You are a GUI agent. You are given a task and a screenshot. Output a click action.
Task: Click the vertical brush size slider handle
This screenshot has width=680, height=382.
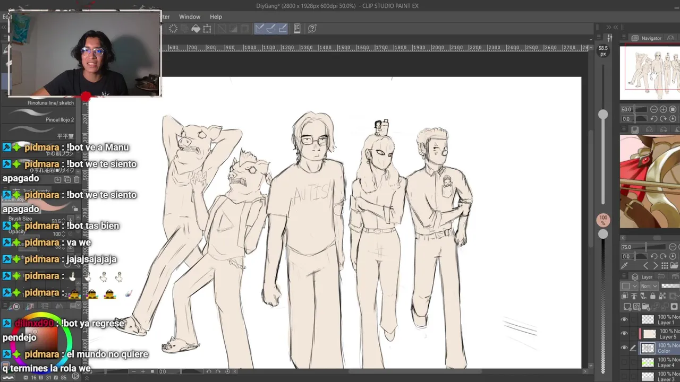tap(603, 114)
